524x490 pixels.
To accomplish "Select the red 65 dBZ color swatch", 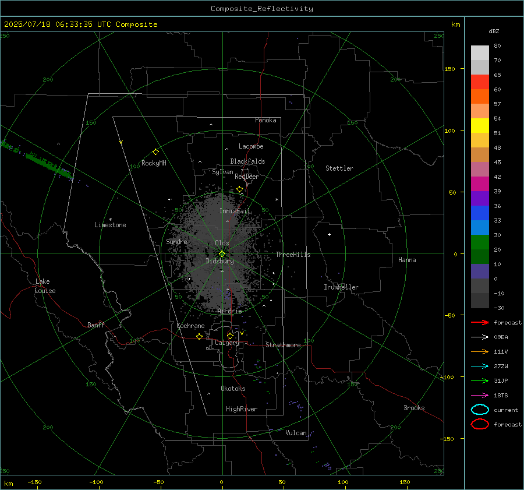I will click(x=480, y=82).
